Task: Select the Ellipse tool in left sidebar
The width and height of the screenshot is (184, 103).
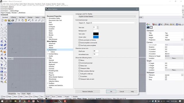Action: coord(5,31)
